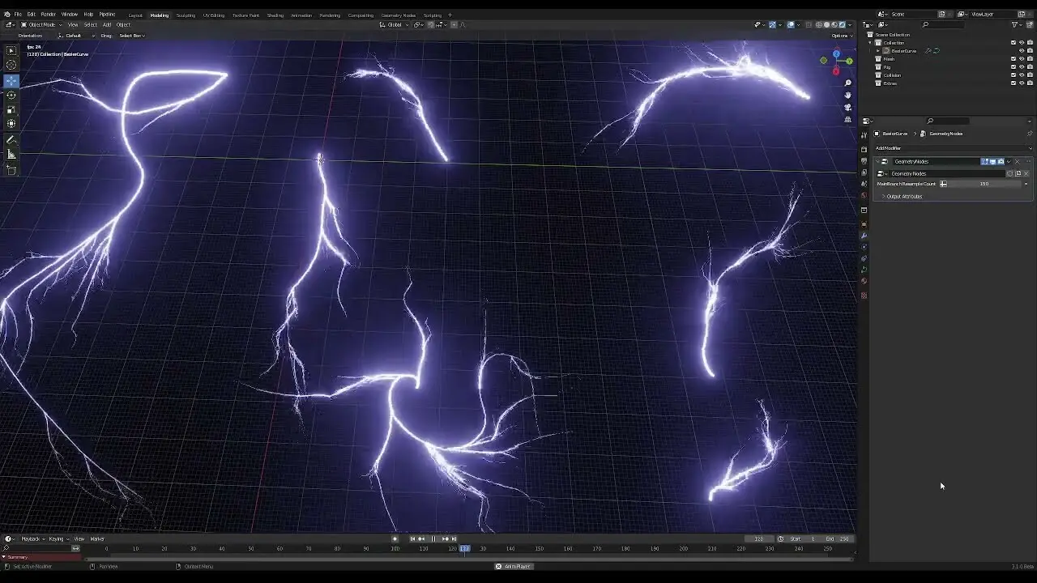Screen dimensions: 1037x583
Task: Open the Object Mode dropdown
Action: [x=41, y=24]
